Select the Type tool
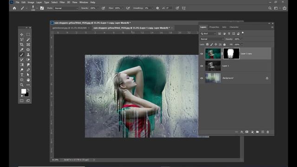297x167 pixels. click(x=22, y=75)
